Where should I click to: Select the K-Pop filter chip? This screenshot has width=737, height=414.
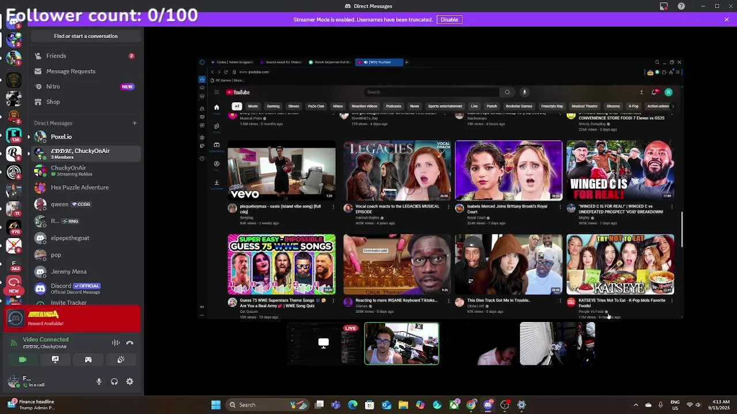point(633,106)
